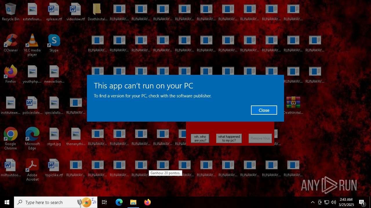Viewport: 371px width, 208px height.
Task: Select the youthphp... image file icon
Action: pyautogui.click(x=32, y=74)
